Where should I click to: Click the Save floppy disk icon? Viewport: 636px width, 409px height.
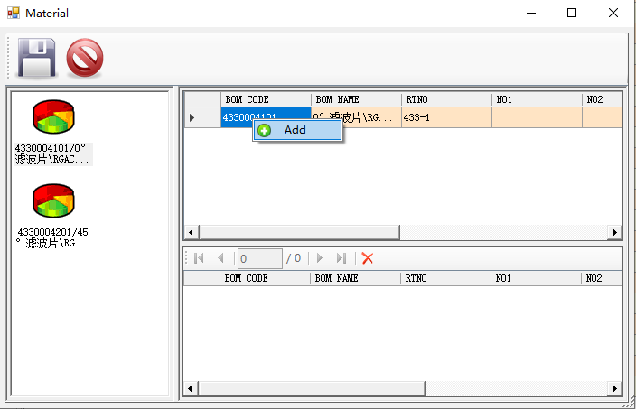37,58
